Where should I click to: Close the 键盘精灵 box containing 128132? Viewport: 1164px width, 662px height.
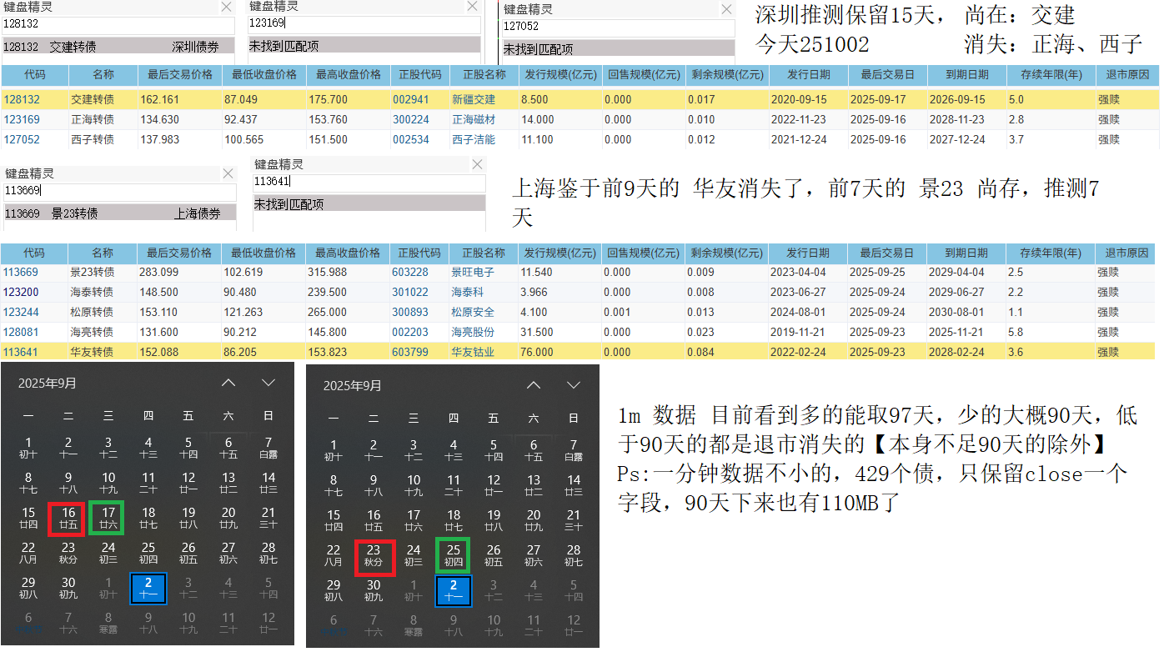[x=226, y=7]
